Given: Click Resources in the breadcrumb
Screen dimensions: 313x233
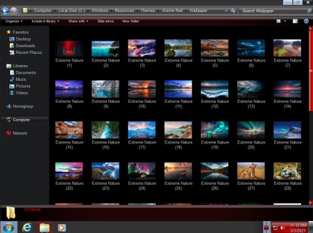Looking at the screenshot, I should point(124,11).
